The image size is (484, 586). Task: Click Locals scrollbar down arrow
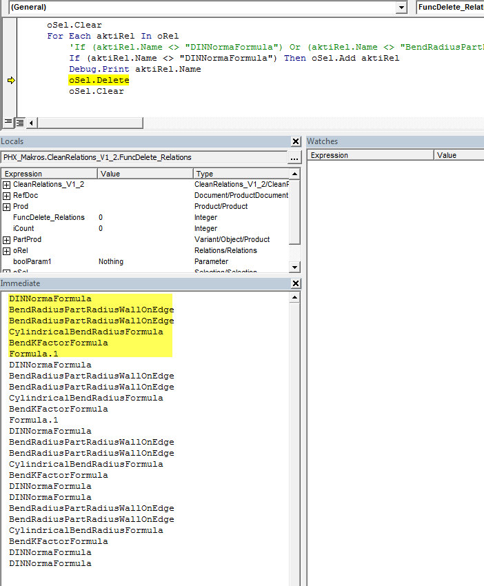pyautogui.click(x=294, y=267)
